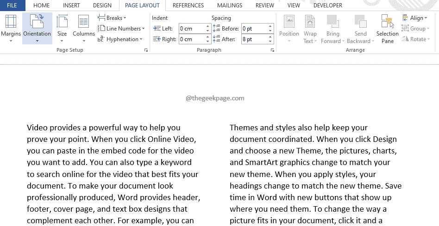Open the FILE menu
The height and width of the screenshot is (226, 439).
[x=13, y=6]
